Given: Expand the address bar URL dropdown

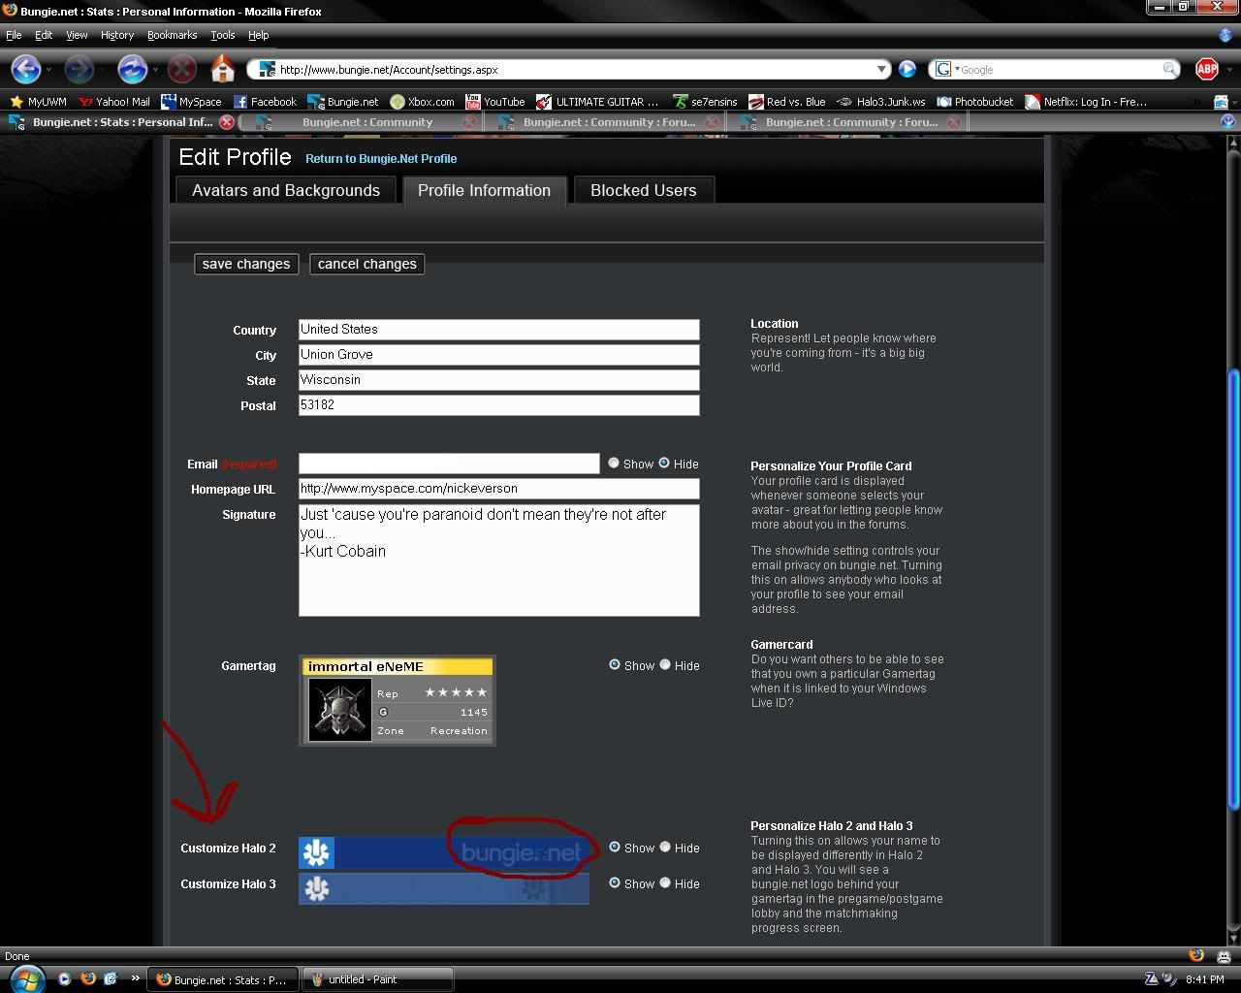Looking at the screenshot, I should 881,69.
